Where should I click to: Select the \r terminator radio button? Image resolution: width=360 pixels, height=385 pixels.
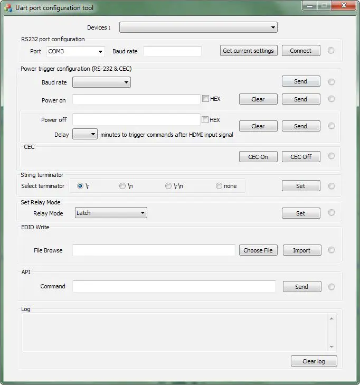pos(80,186)
